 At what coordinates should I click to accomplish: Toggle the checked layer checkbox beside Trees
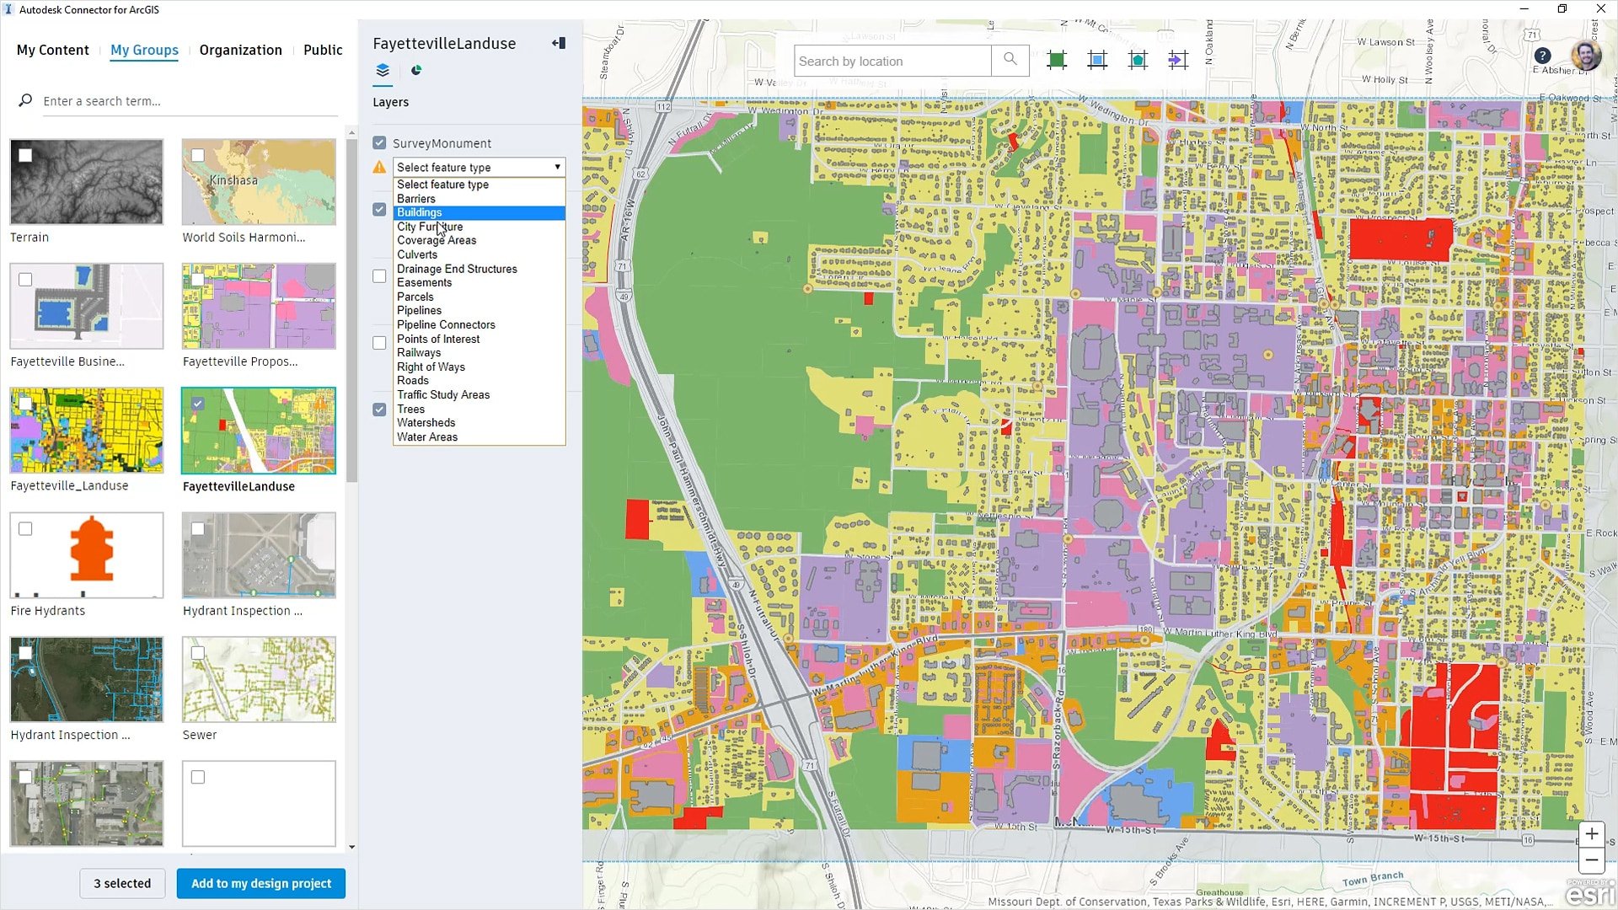point(380,409)
